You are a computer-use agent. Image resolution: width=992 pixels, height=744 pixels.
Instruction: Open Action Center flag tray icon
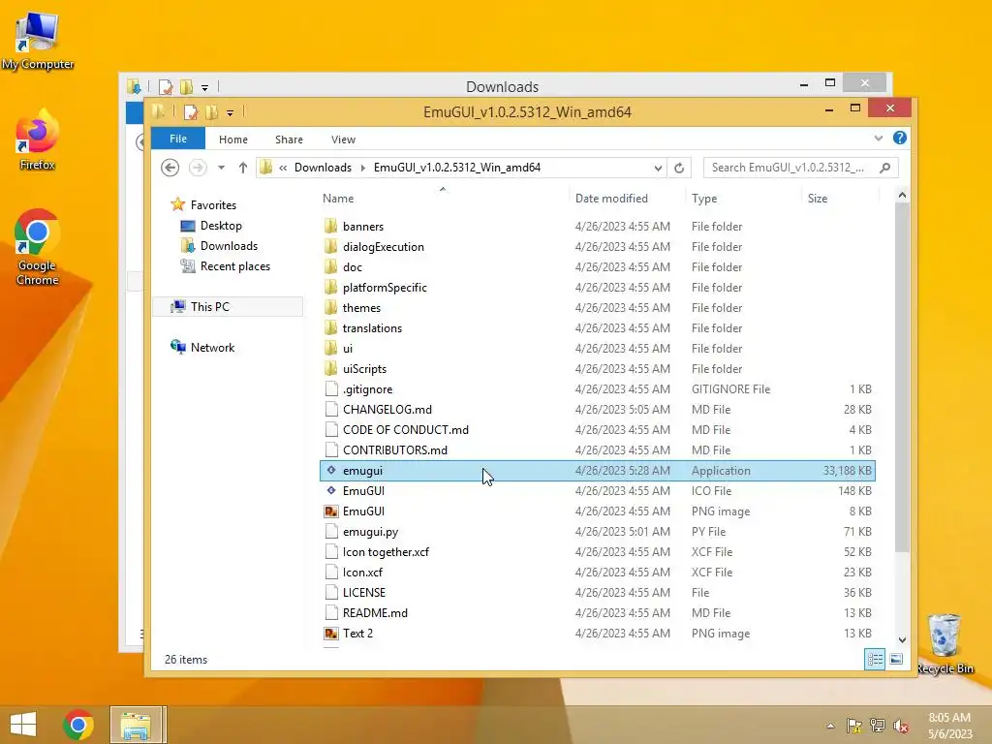[x=854, y=726]
